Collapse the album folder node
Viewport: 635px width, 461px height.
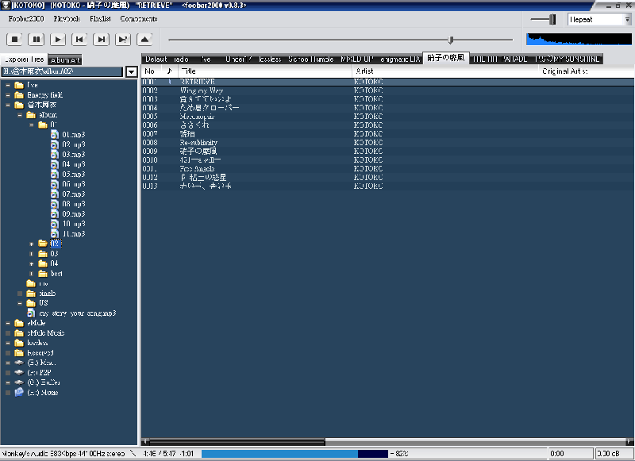pos(20,115)
